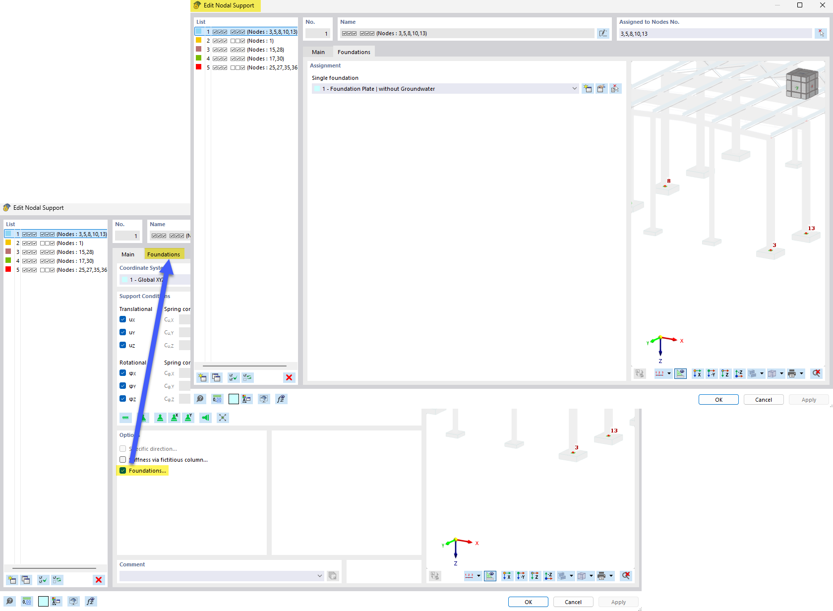The width and height of the screenshot is (833, 611).
Task: Open the help question mark icon
Action: [200, 399]
